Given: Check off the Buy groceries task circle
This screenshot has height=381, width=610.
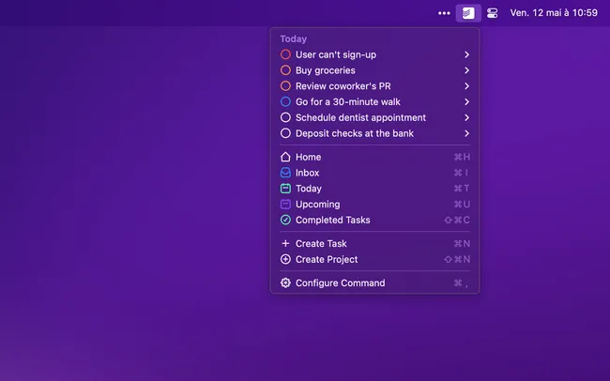Looking at the screenshot, I should click(x=285, y=70).
